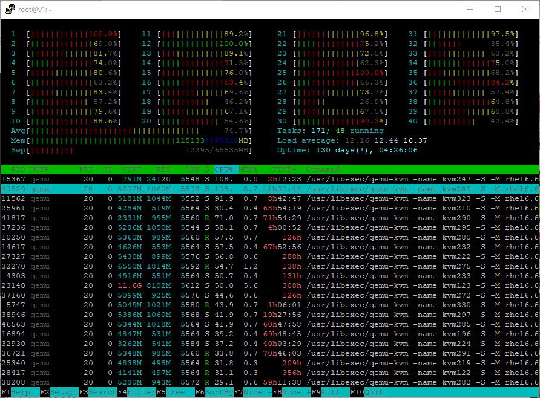This screenshot has width=540, height=398.
Task: Select process row PID 27327 kvm222
Action: [270, 256]
